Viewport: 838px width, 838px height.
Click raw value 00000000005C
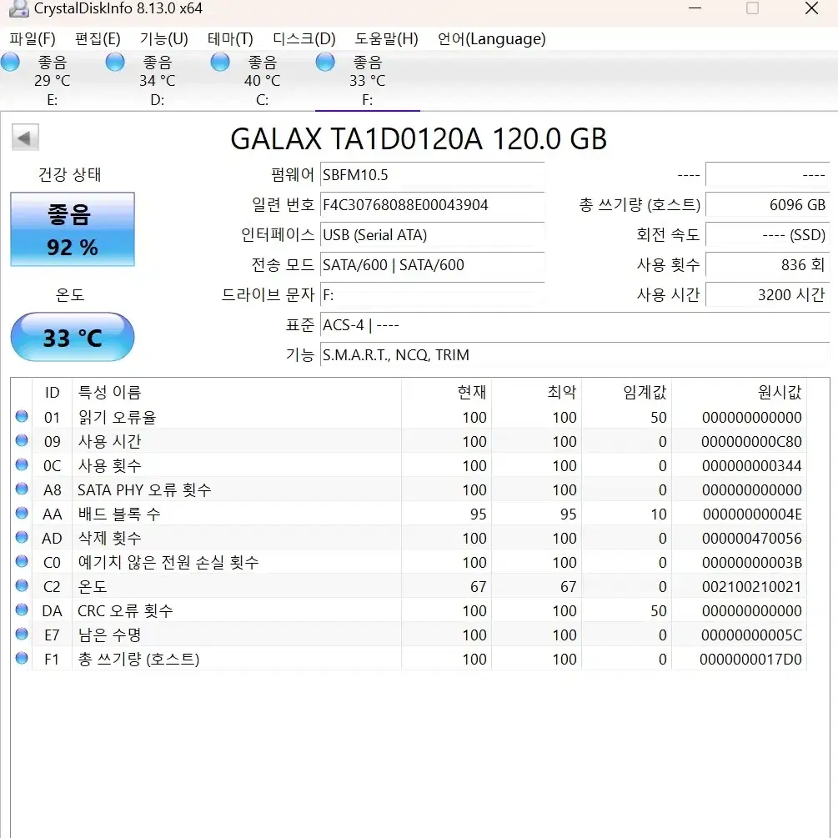click(751, 635)
